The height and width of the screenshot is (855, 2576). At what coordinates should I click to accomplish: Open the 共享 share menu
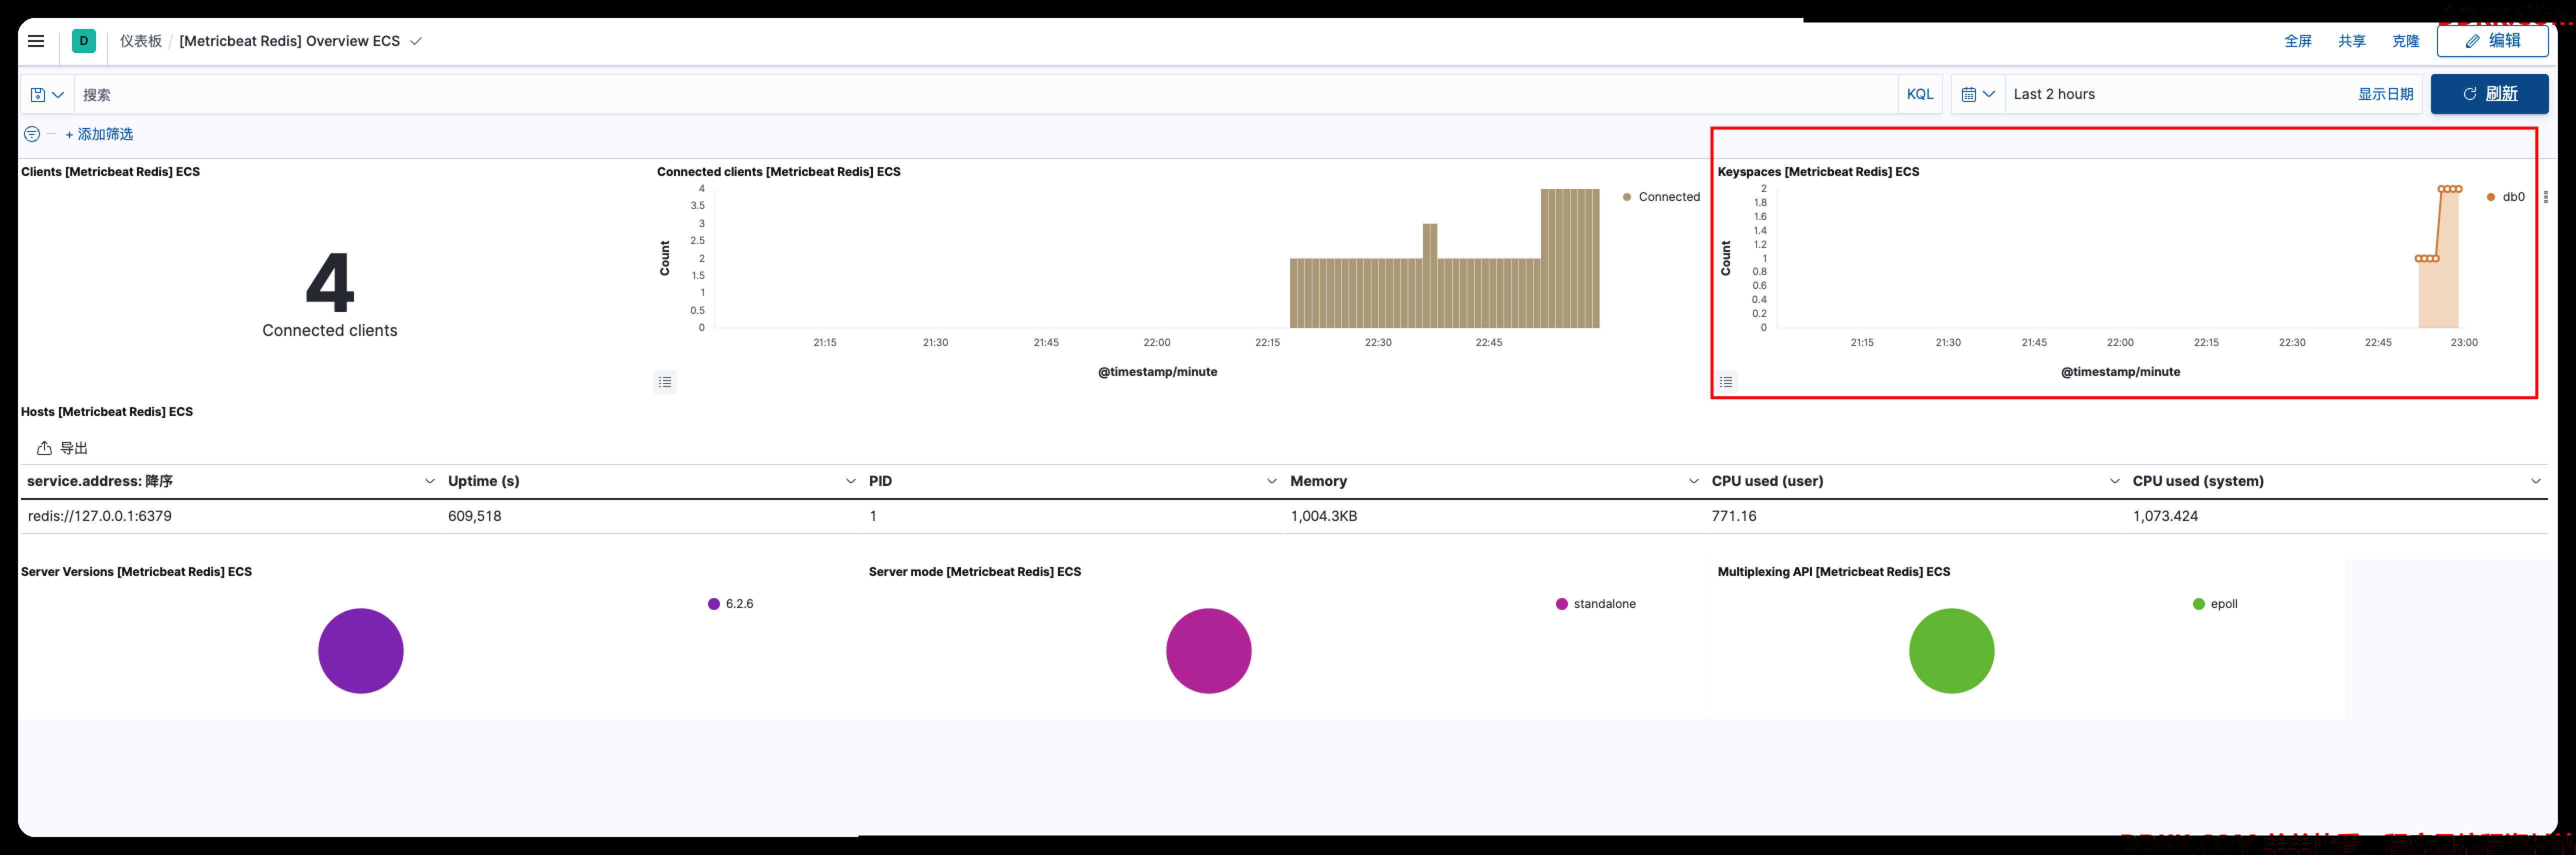point(2352,41)
